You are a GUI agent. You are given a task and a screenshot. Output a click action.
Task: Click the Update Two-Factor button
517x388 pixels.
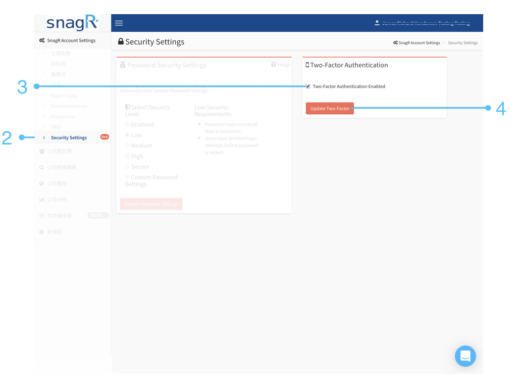pyautogui.click(x=330, y=108)
